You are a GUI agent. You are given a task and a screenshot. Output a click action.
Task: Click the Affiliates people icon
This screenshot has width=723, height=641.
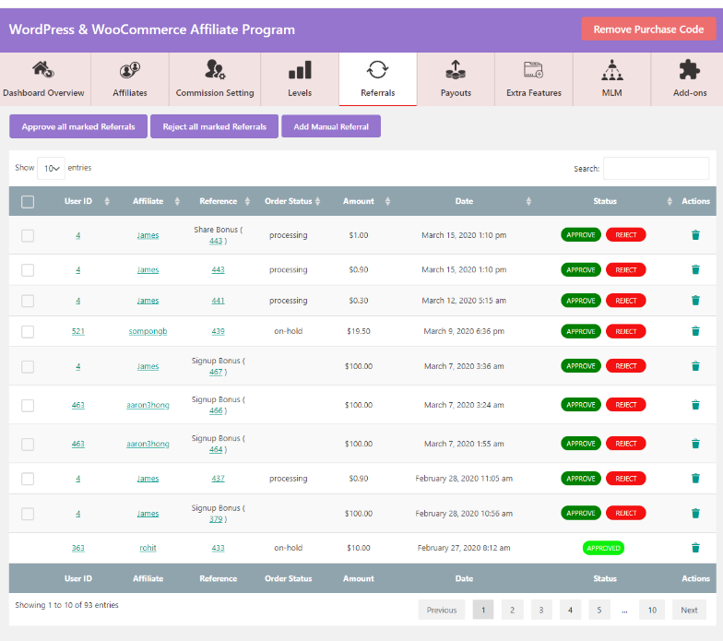coord(130,70)
